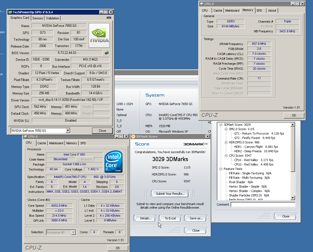Select GT1 - Return To Proxycon result row
Image resolution: width=313 pixels, height=252 pixels.
[259, 133]
